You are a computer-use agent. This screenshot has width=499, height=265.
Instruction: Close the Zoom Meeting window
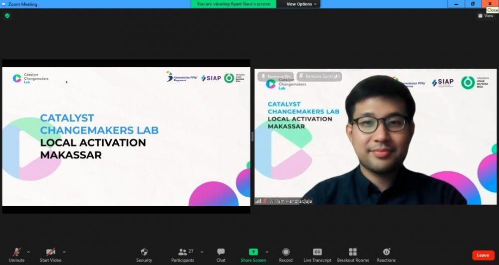(x=490, y=4)
